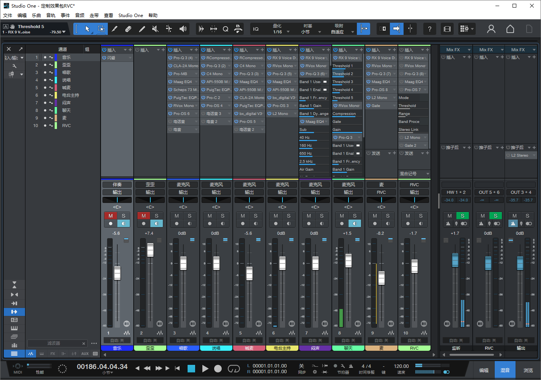Expand the 吸附 自适应 snap dropdown
Image resolution: width=541 pixels, height=380 pixels.
coord(342,29)
